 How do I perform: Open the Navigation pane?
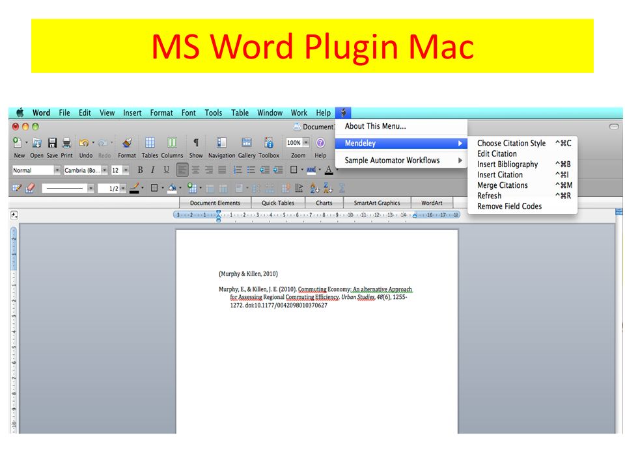tap(221, 142)
